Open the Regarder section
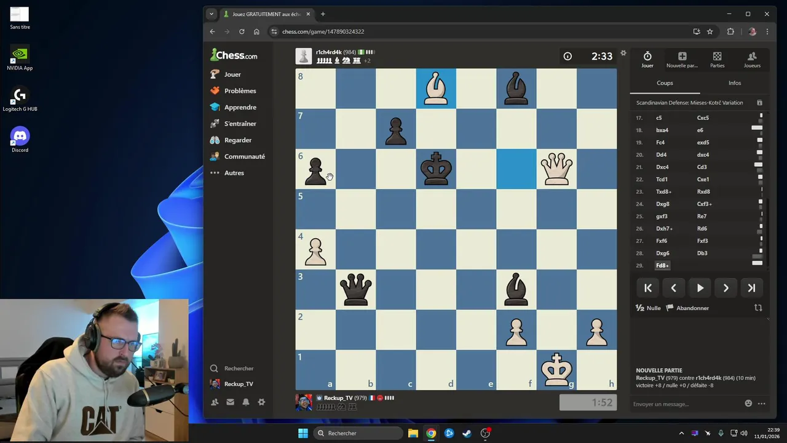The height and width of the screenshot is (443, 787). [231, 140]
